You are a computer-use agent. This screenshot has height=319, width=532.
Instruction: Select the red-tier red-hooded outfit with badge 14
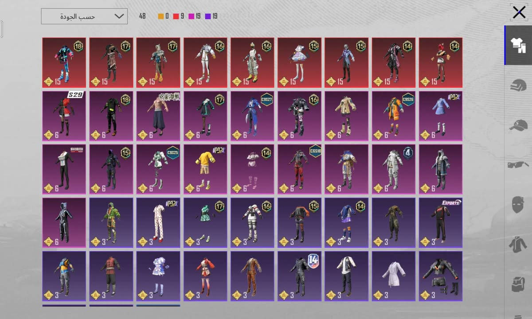point(441,62)
